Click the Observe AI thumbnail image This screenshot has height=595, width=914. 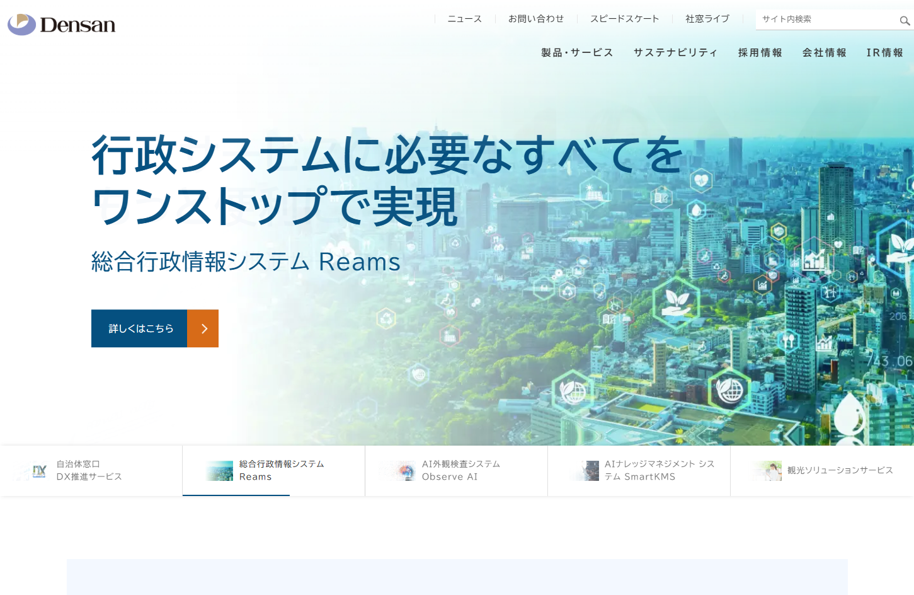(403, 471)
